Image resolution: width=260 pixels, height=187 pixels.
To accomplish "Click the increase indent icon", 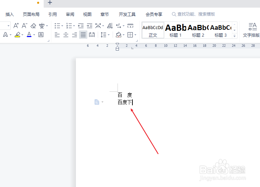I will point(89,26).
